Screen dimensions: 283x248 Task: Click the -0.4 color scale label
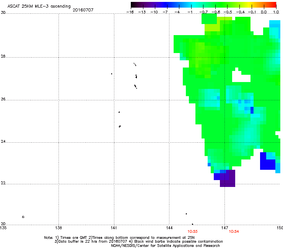241,12
